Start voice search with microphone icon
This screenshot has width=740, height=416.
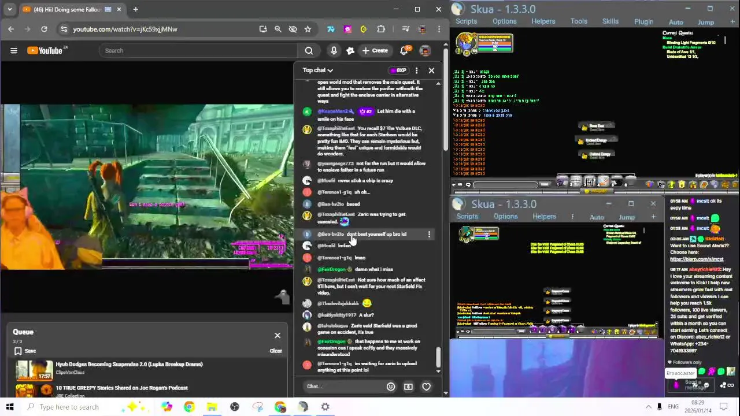[x=334, y=51]
